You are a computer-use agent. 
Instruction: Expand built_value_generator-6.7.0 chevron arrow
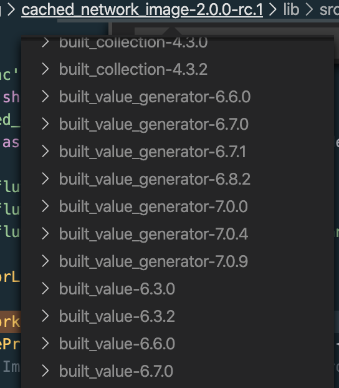tap(45, 124)
